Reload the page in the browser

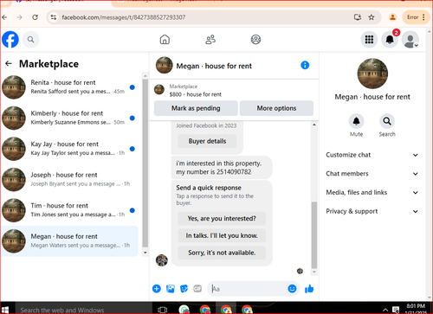[x=35, y=17]
